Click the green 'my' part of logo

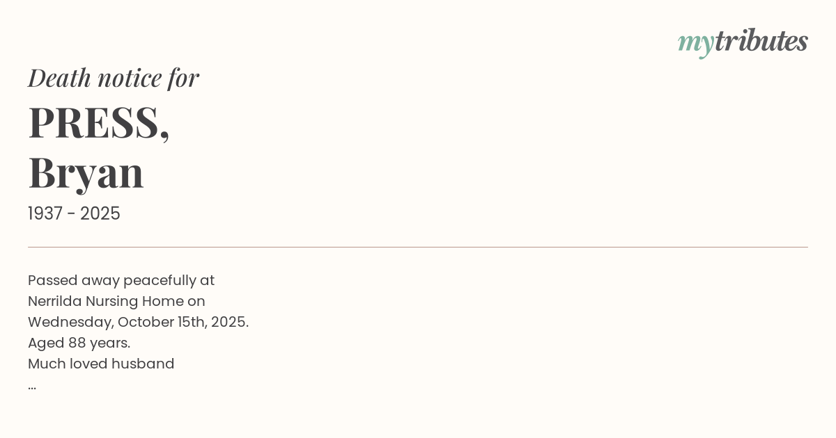coord(695,43)
